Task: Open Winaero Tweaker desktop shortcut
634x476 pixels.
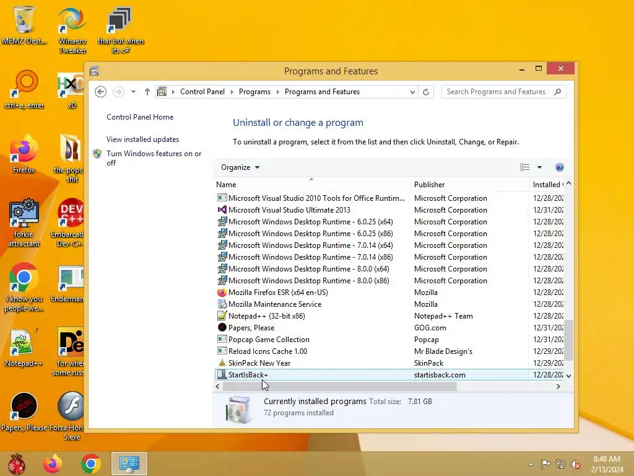Action: (72, 29)
